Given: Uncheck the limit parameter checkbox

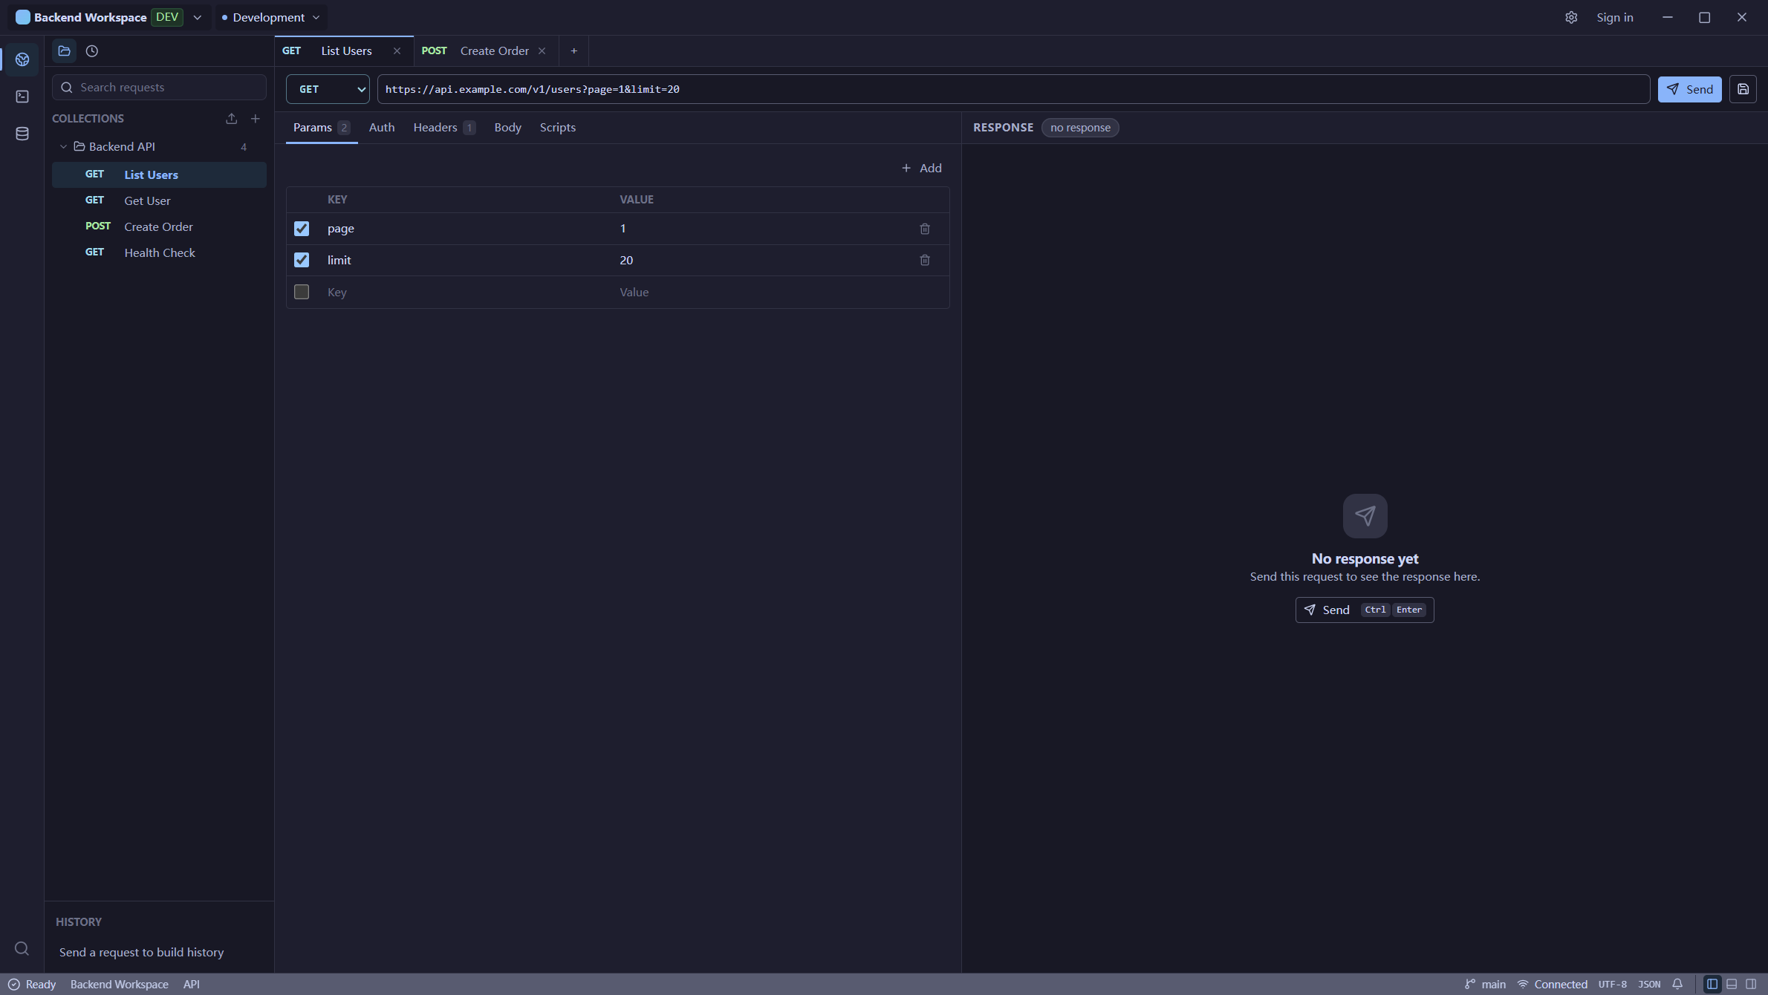Looking at the screenshot, I should pos(302,260).
